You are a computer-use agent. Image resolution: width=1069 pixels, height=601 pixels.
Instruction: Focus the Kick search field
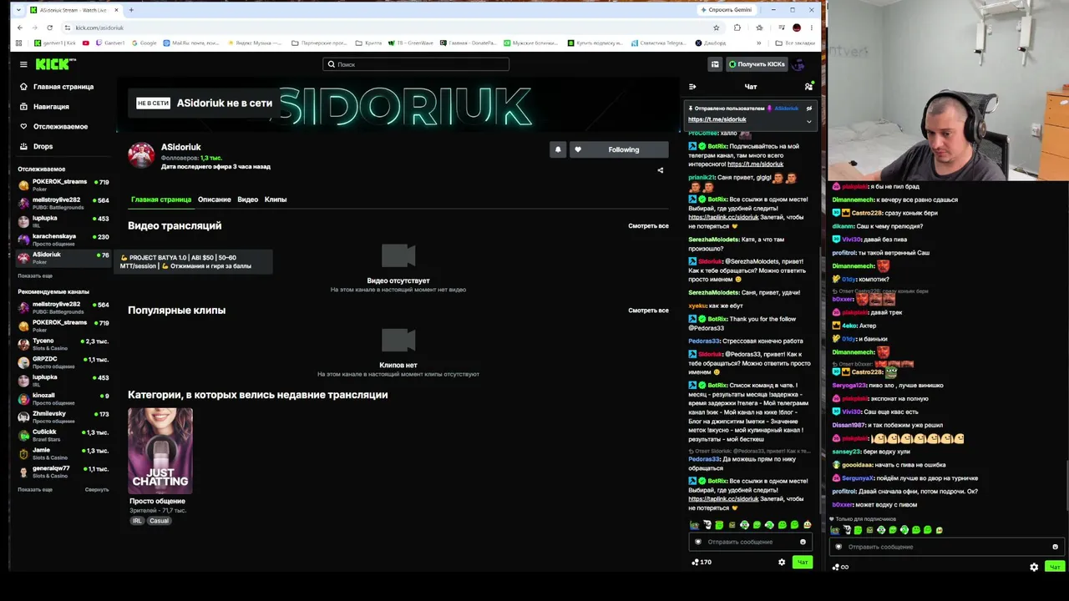coord(416,64)
